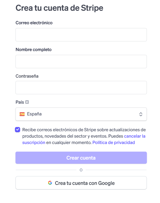Click the 'País' label text

point(20,102)
